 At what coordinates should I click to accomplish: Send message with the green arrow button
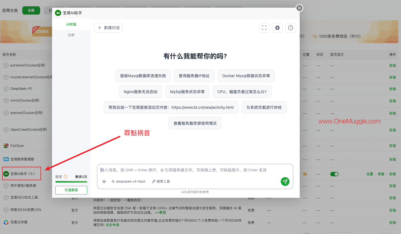click(x=285, y=181)
